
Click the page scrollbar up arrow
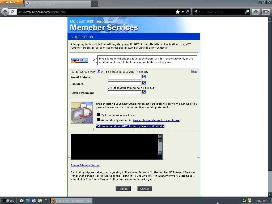[x=270, y=19]
